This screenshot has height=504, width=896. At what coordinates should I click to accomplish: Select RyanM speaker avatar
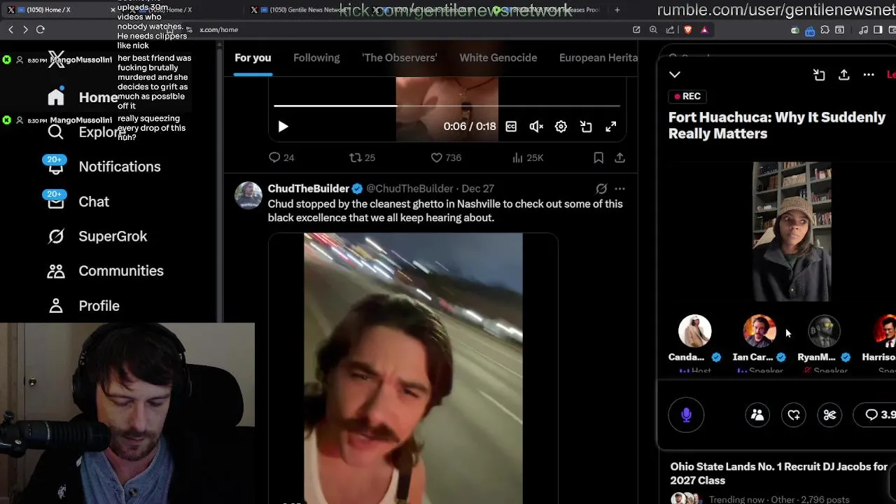(x=824, y=331)
